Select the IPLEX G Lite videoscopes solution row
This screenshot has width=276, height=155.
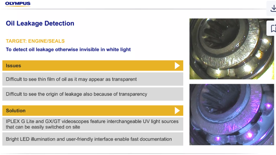click(x=93, y=124)
